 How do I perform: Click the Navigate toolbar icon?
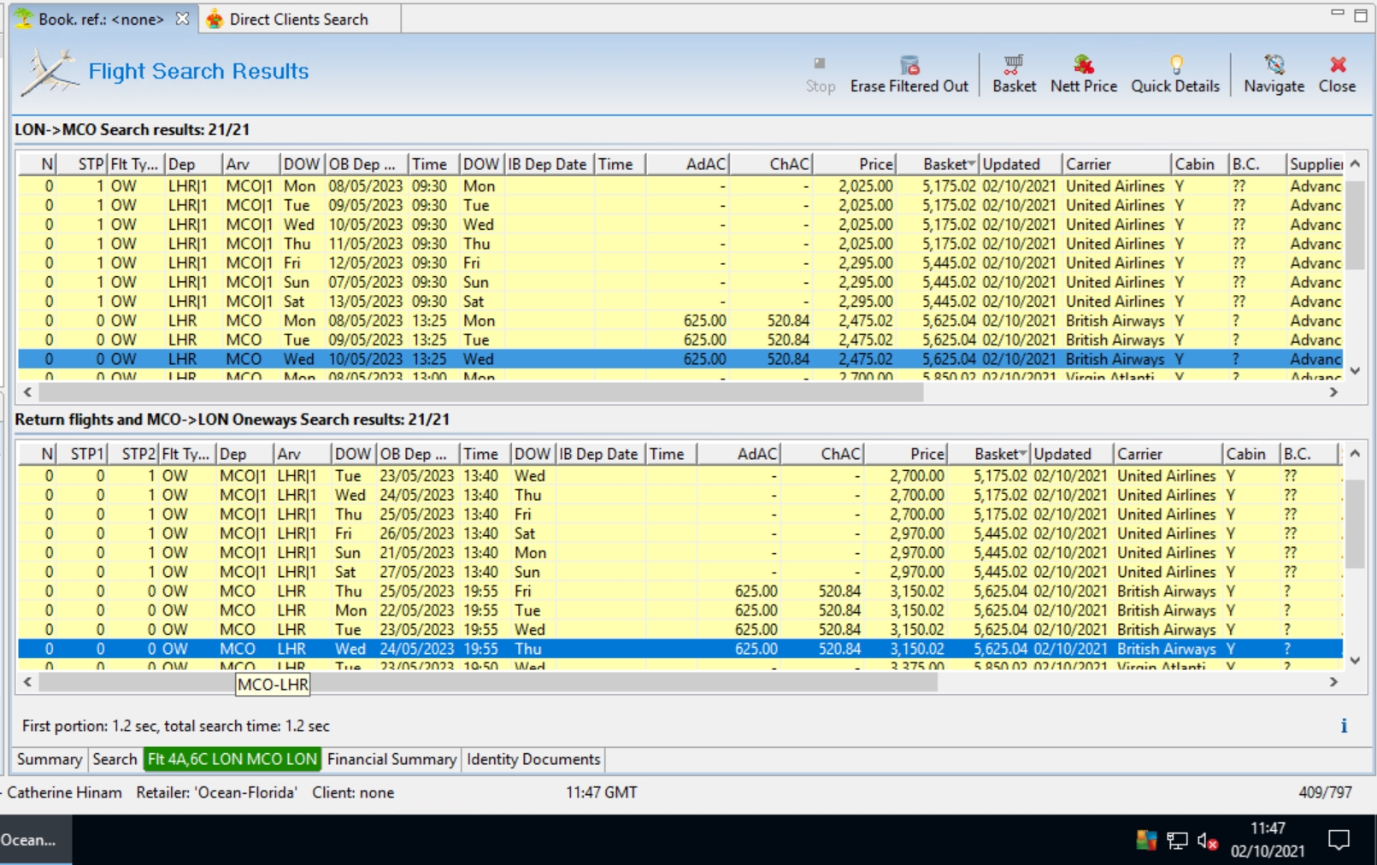[1274, 66]
